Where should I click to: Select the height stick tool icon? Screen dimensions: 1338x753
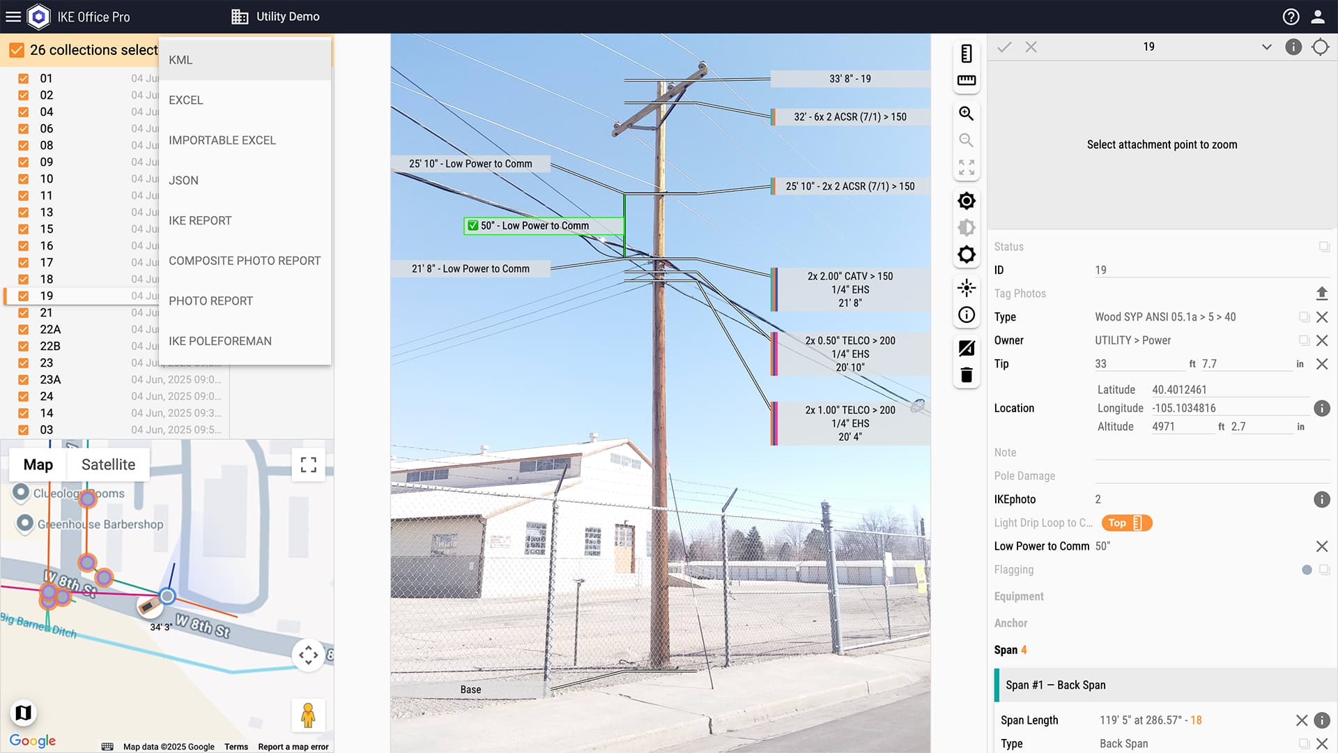pos(967,54)
